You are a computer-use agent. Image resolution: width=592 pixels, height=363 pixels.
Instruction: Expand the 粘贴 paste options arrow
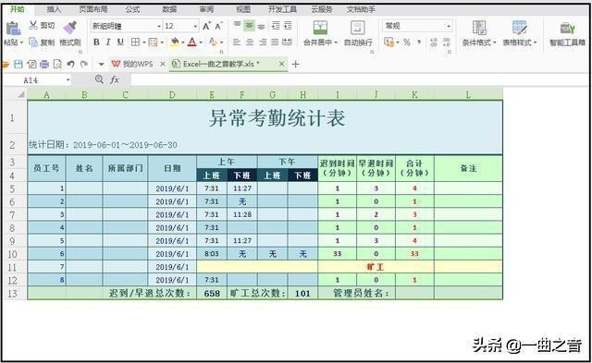coord(21,42)
